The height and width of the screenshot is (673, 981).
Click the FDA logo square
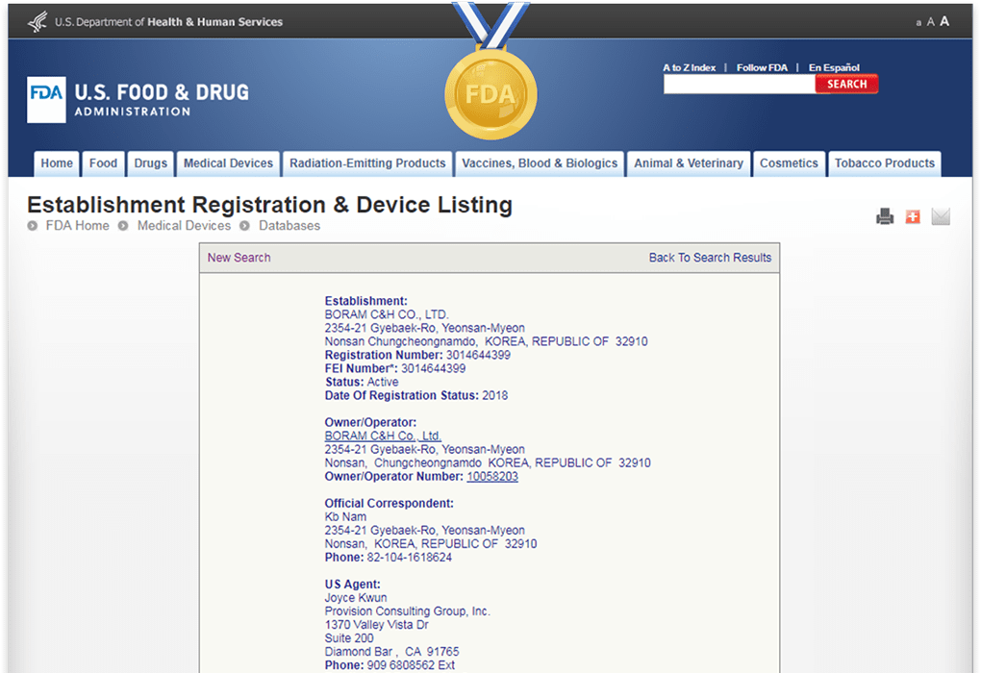point(46,99)
